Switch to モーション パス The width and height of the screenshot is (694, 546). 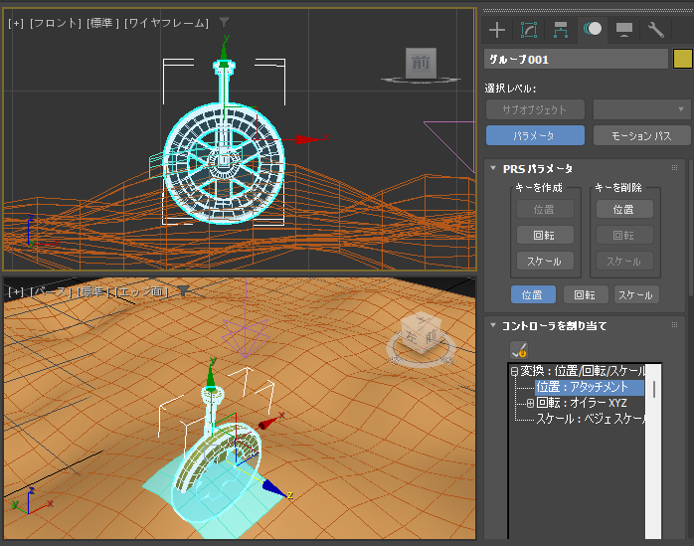click(x=641, y=135)
